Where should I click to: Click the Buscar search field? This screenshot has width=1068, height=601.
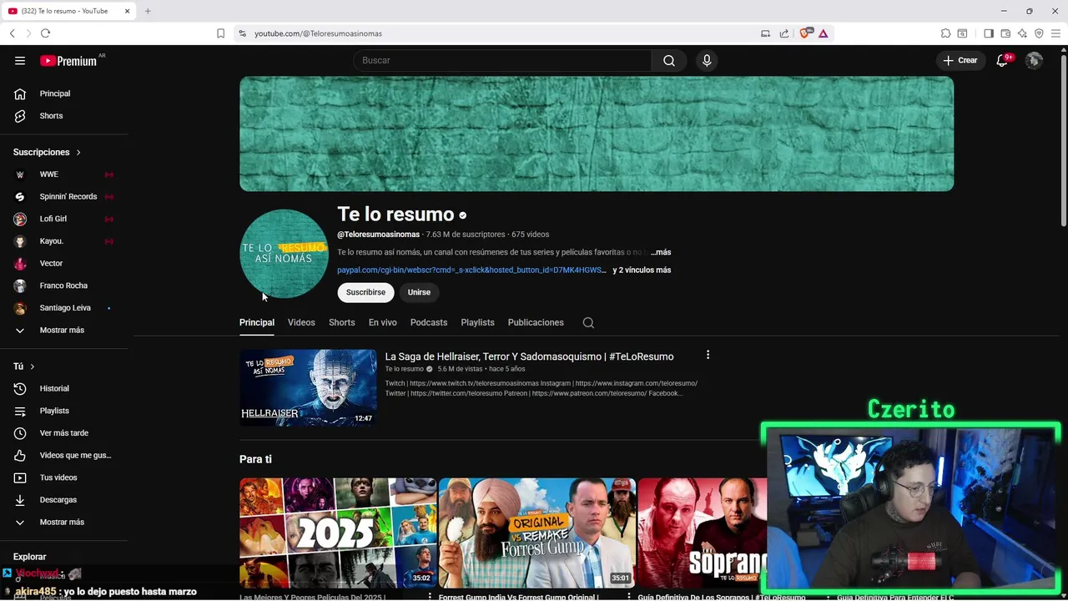pyautogui.click(x=502, y=60)
